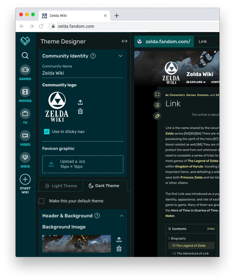The image size is (235, 280).
Task: Open the Characters category link
Action: (177, 95)
